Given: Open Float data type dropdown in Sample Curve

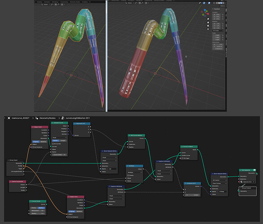Looking at the screenshot, I should coord(60,138).
